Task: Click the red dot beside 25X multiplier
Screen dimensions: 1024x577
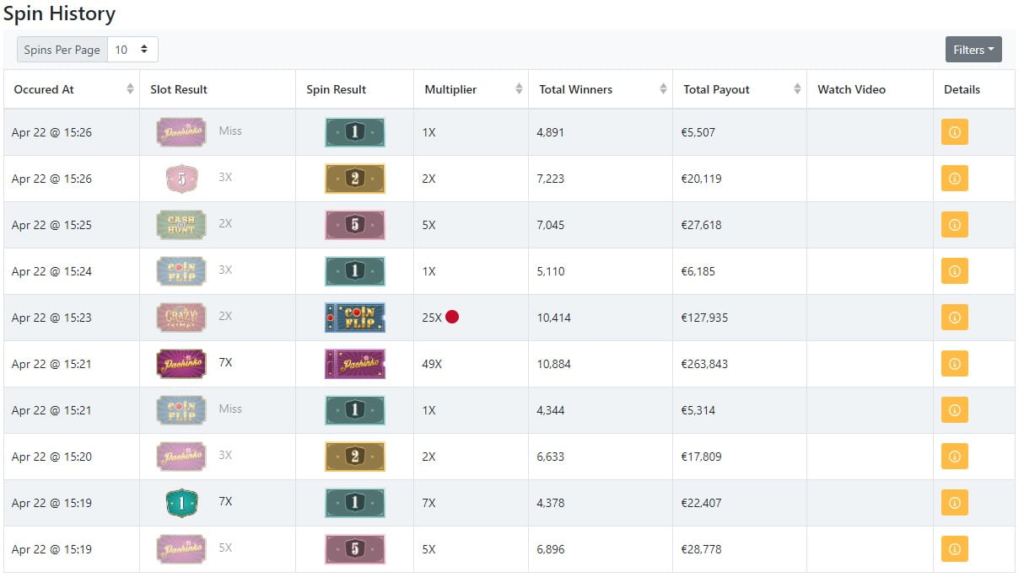Action: [452, 318]
